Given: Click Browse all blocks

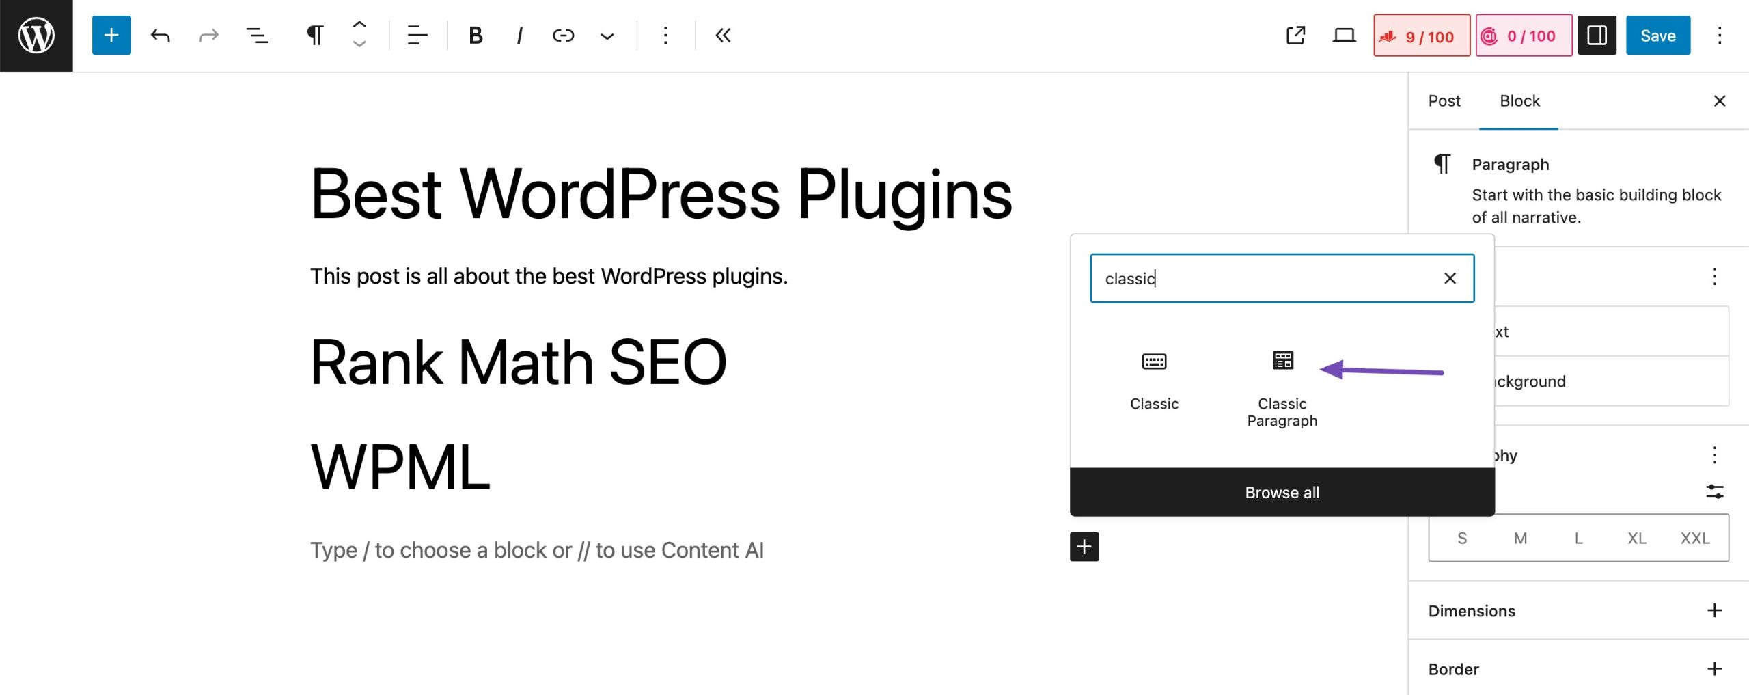Looking at the screenshot, I should coord(1282,492).
